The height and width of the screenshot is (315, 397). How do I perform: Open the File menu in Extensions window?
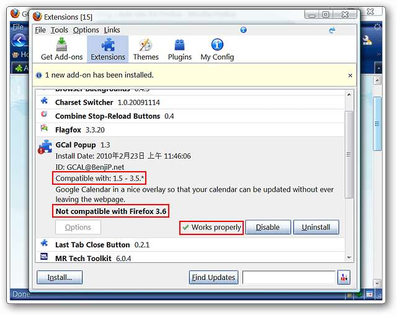click(40, 30)
